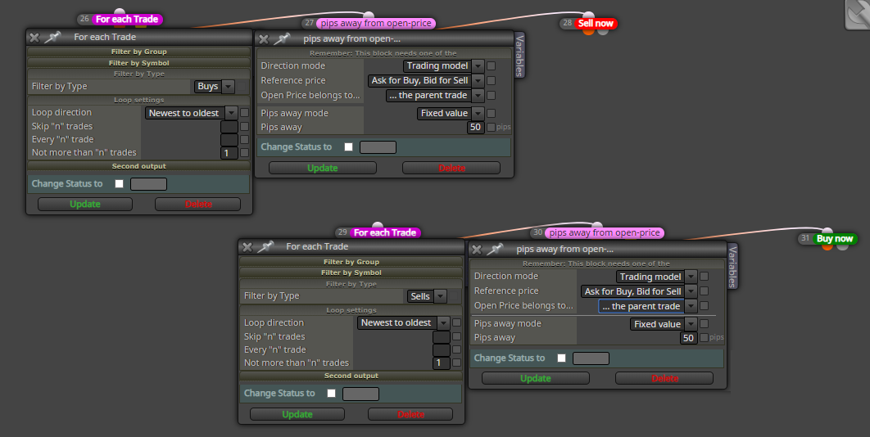
Task: Open the highlighted parent trade dropdown under block 30
Action: click(647, 306)
